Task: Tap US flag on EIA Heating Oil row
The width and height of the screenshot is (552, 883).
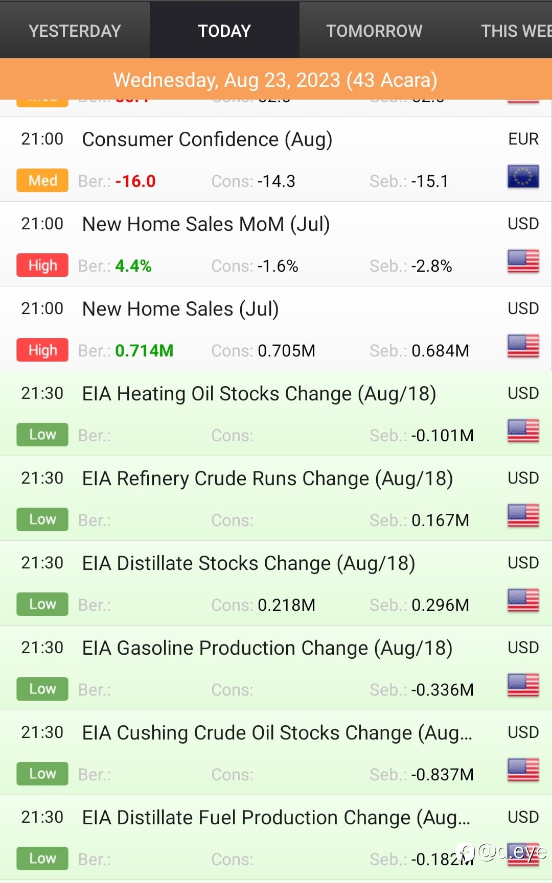Action: (x=523, y=431)
